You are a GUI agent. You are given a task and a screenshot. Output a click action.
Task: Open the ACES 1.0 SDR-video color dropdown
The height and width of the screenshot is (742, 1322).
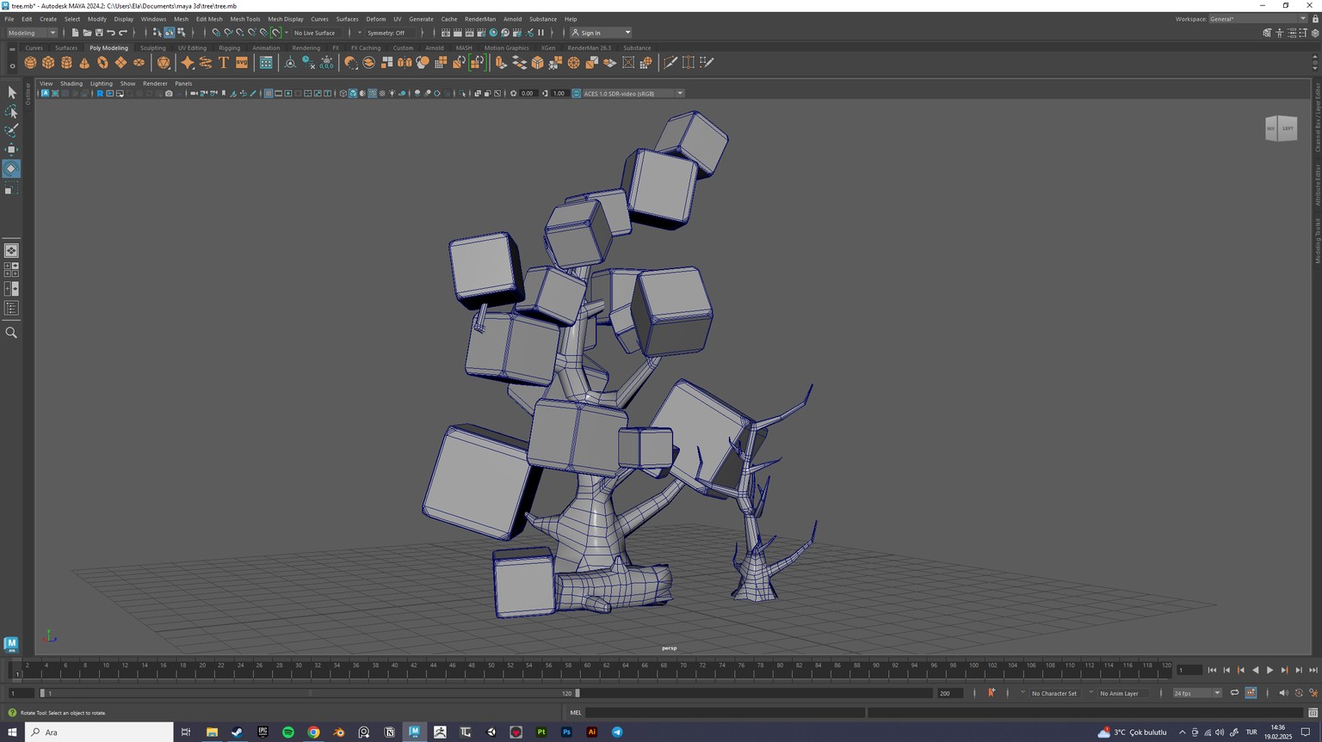[x=633, y=94]
